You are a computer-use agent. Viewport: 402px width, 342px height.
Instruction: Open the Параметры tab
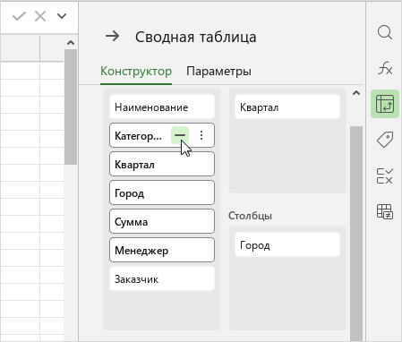[x=218, y=72]
